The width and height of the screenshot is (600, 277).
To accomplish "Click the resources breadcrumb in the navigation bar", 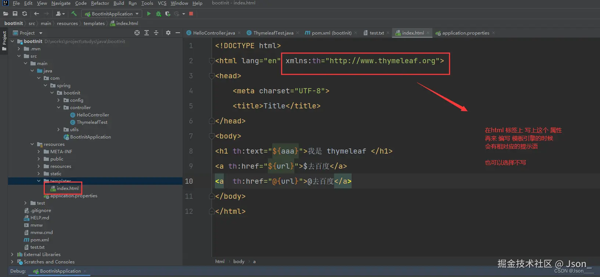I will pos(68,24).
